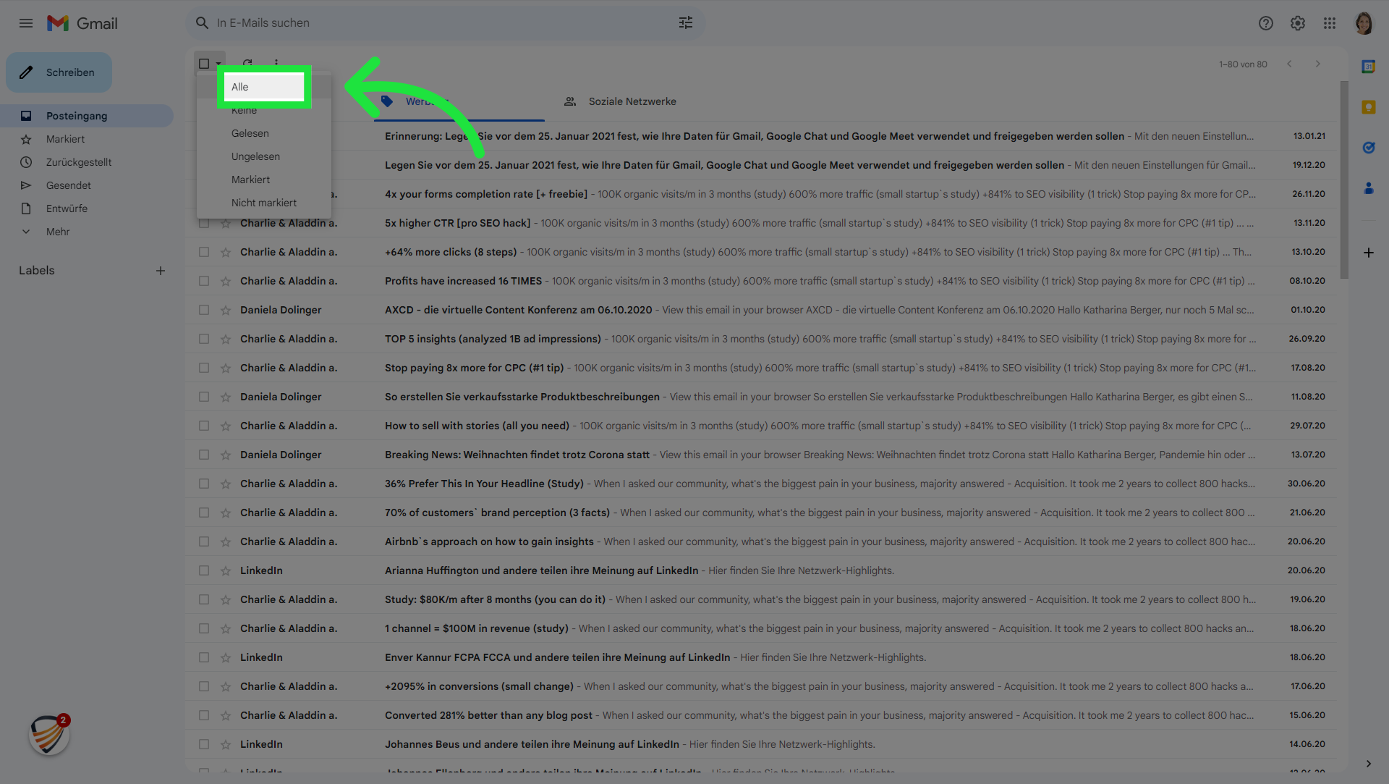Add a new label with plus icon
This screenshot has height=784, width=1389.
(161, 271)
